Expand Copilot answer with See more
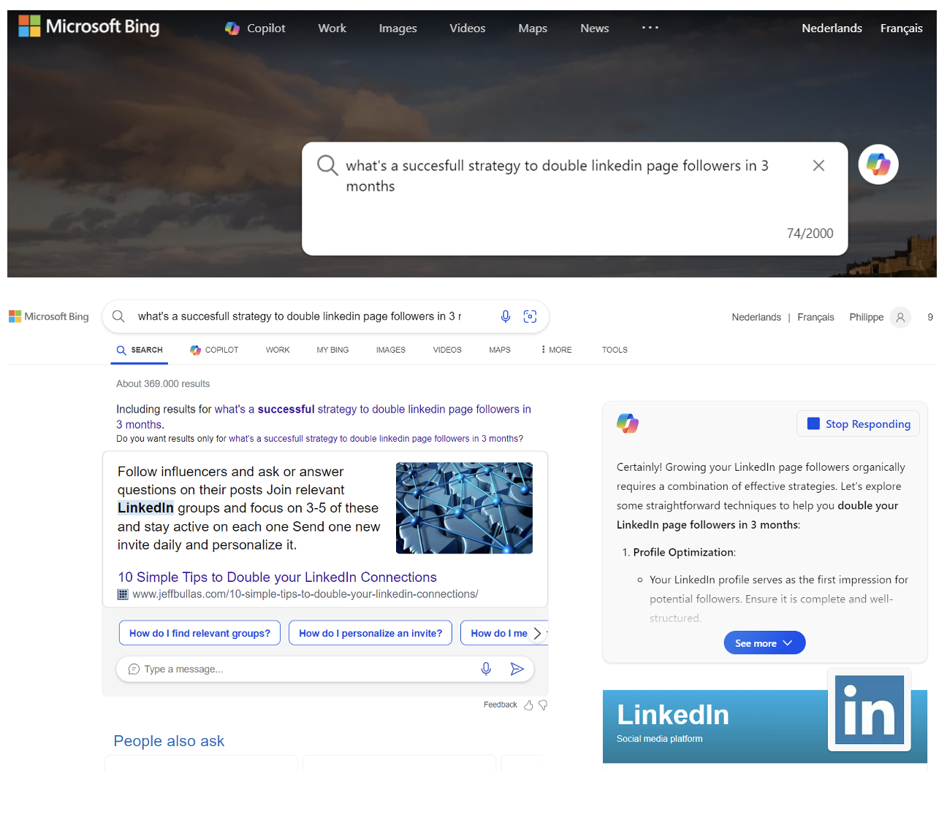Screen dimensions: 947x825 pos(764,642)
